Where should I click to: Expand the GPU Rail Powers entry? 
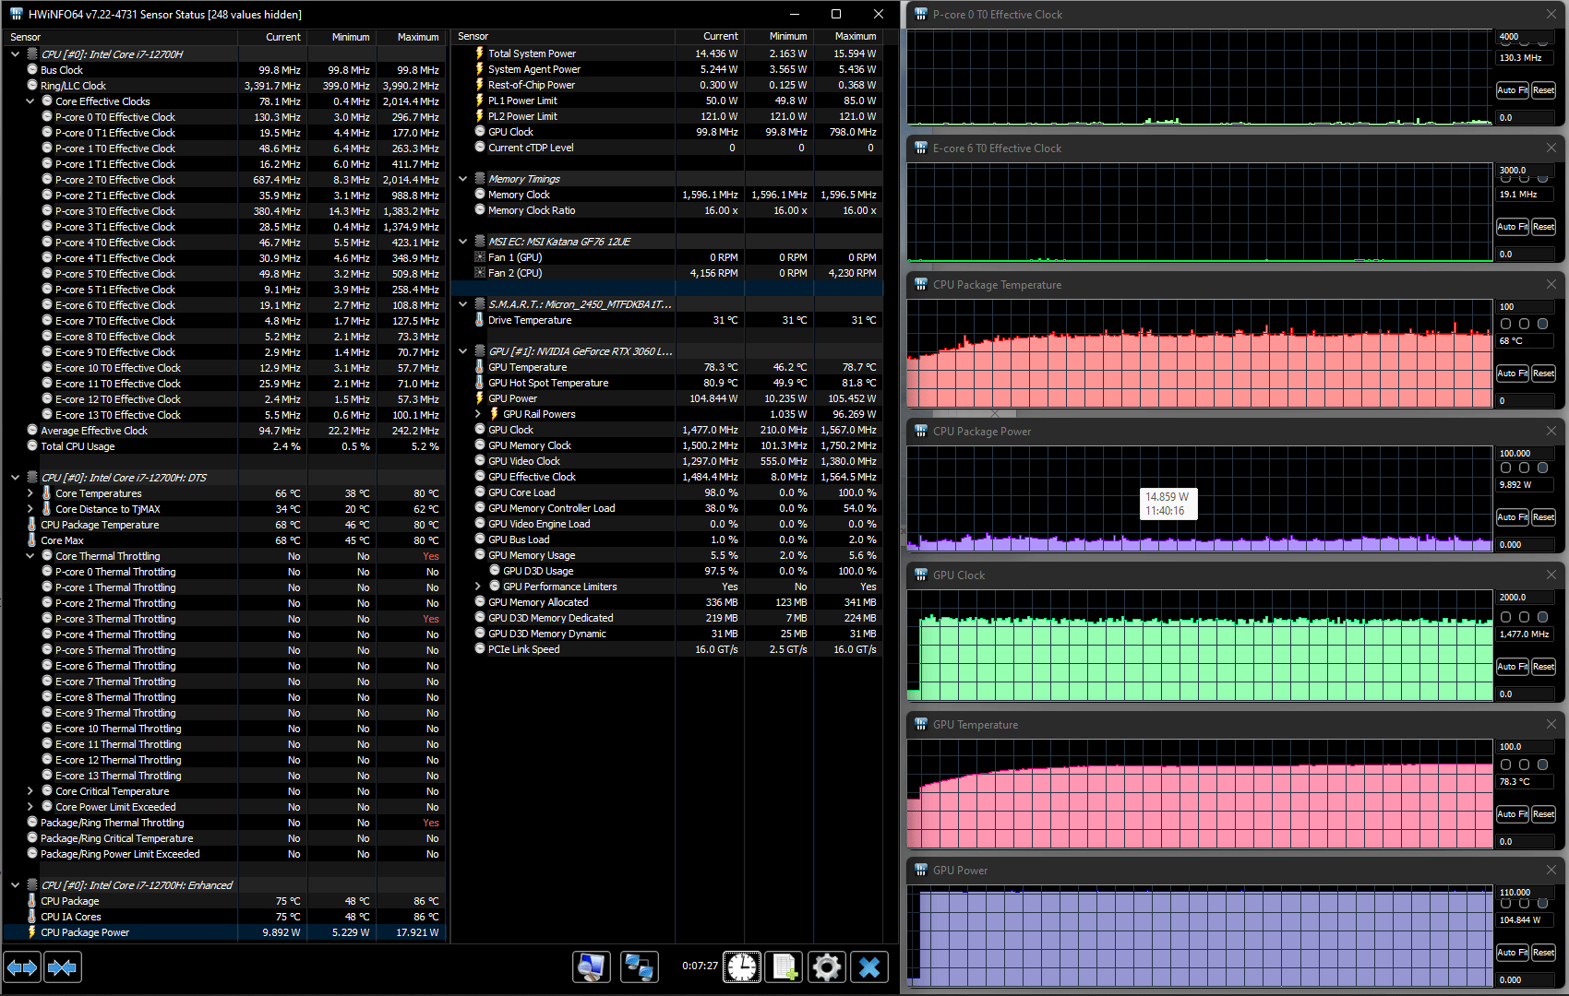[478, 414]
